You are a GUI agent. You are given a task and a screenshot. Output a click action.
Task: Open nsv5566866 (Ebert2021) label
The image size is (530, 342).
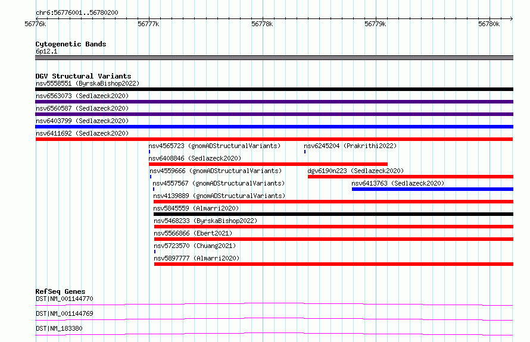(x=193, y=233)
